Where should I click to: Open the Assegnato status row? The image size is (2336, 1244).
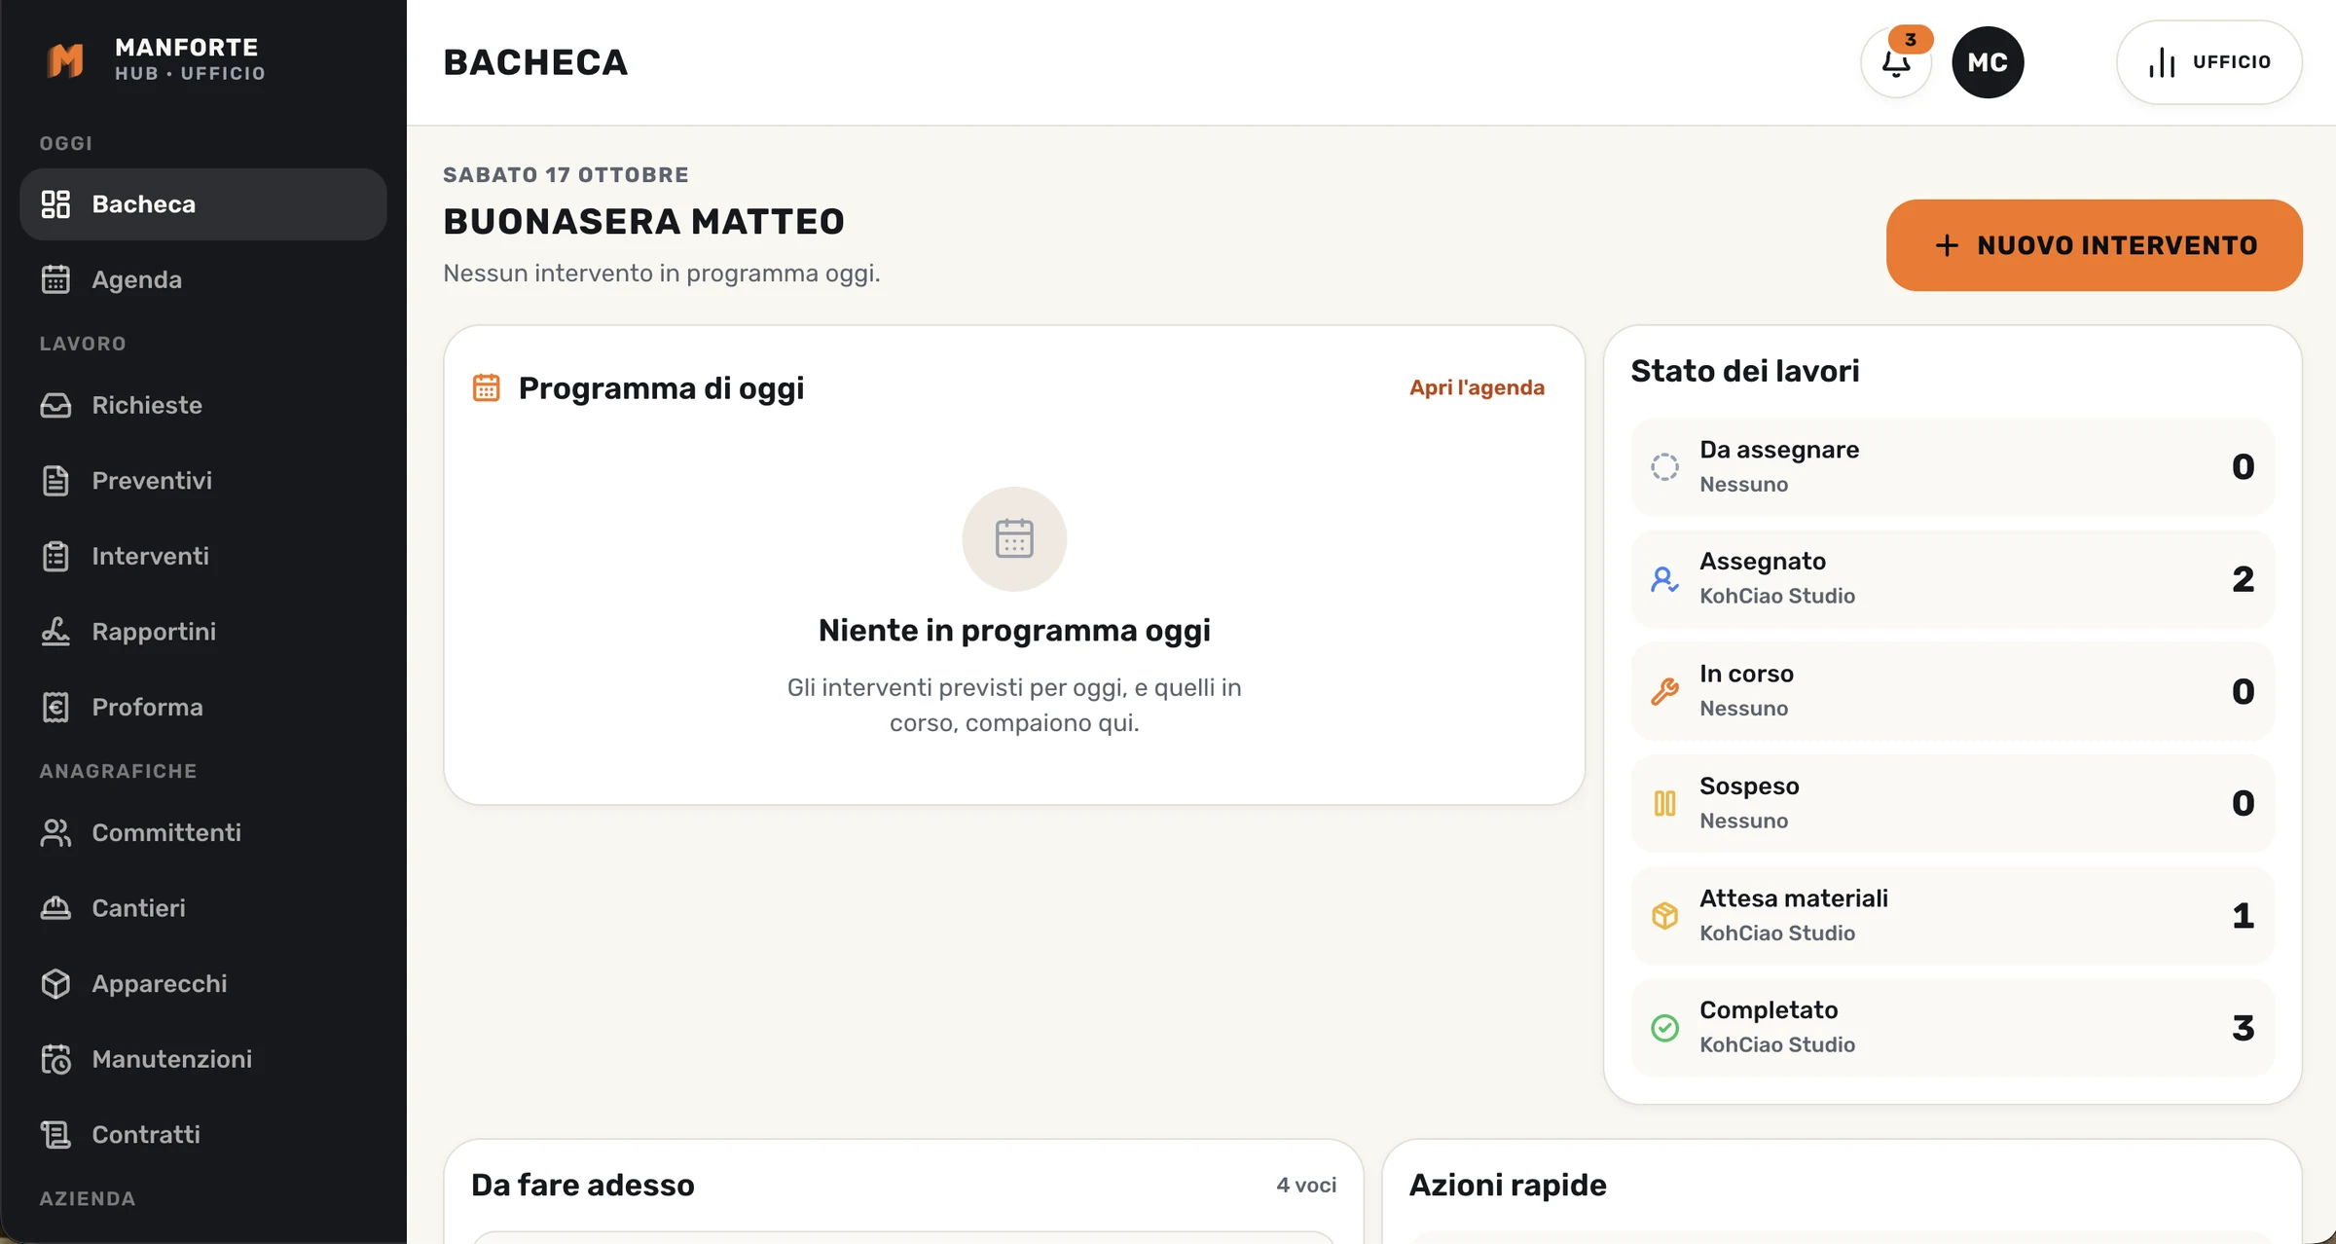tap(1953, 578)
